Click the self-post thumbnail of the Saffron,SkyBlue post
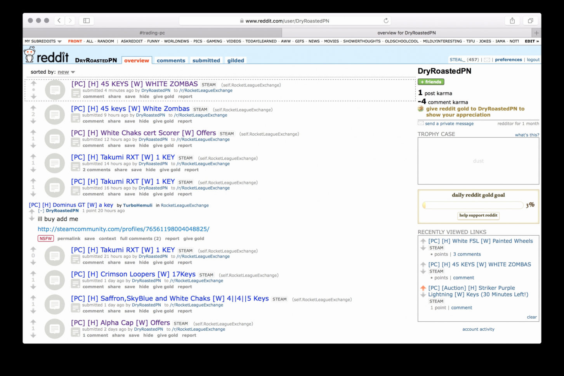Viewport: 564px width, 376px height. [x=55, y=304]
